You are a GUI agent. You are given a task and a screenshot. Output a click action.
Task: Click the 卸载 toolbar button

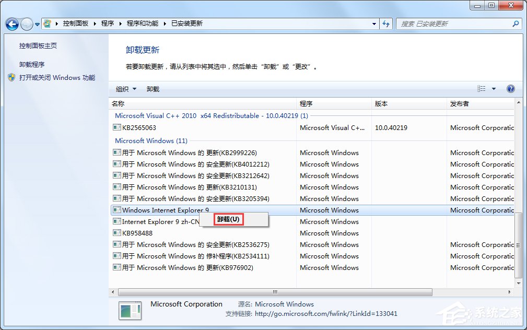pos(153,89)
